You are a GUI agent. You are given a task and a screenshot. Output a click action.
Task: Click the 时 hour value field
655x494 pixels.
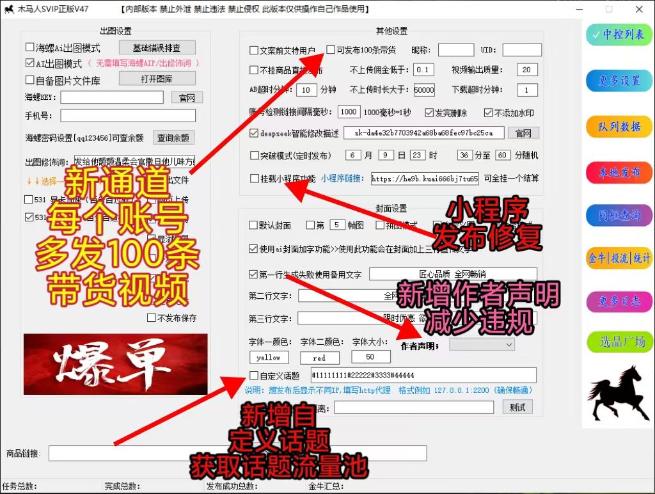[418, 155]
